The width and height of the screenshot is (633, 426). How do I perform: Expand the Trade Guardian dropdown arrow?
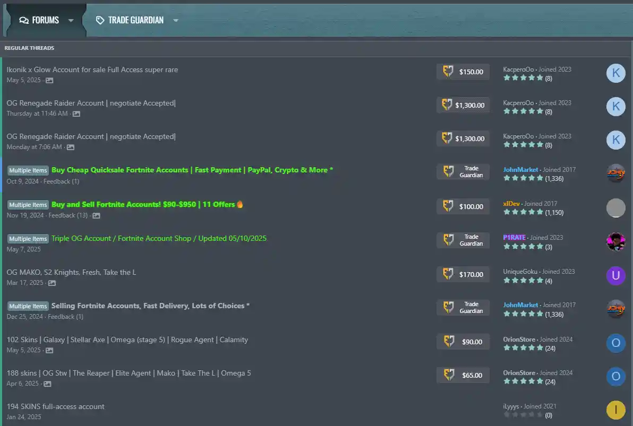point(176,21)
